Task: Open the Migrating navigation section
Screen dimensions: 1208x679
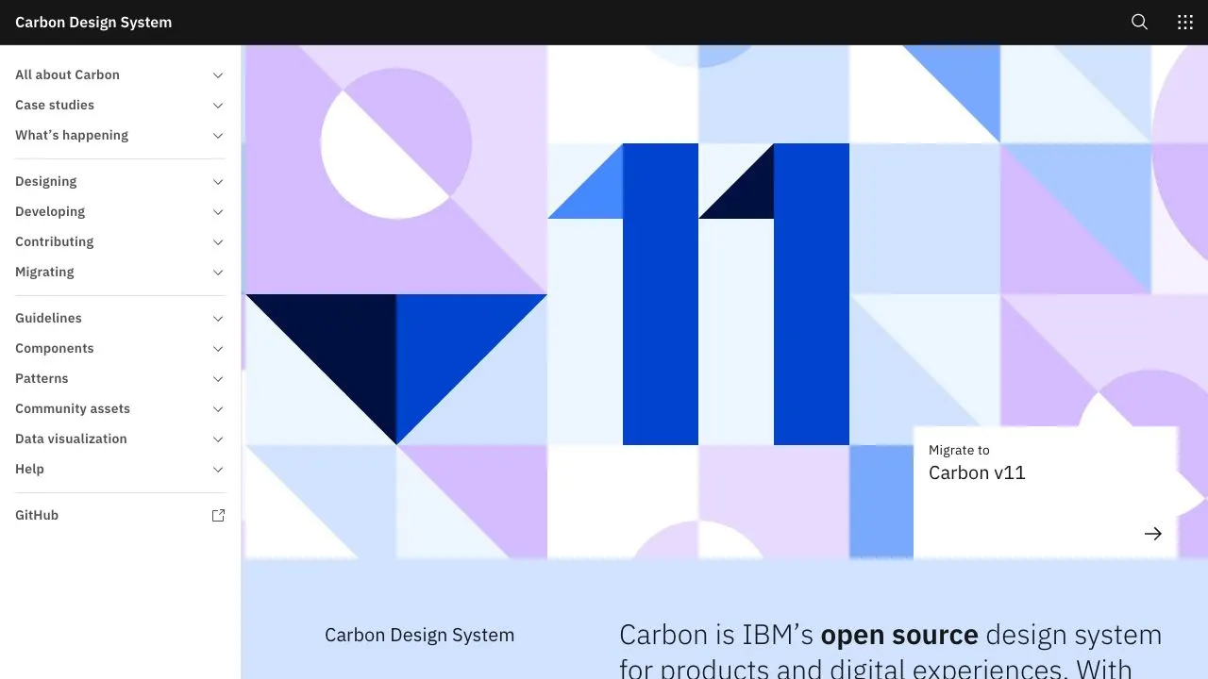Action: point(44,272)
